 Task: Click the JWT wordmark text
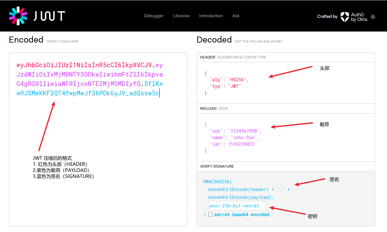coord(49,16)
